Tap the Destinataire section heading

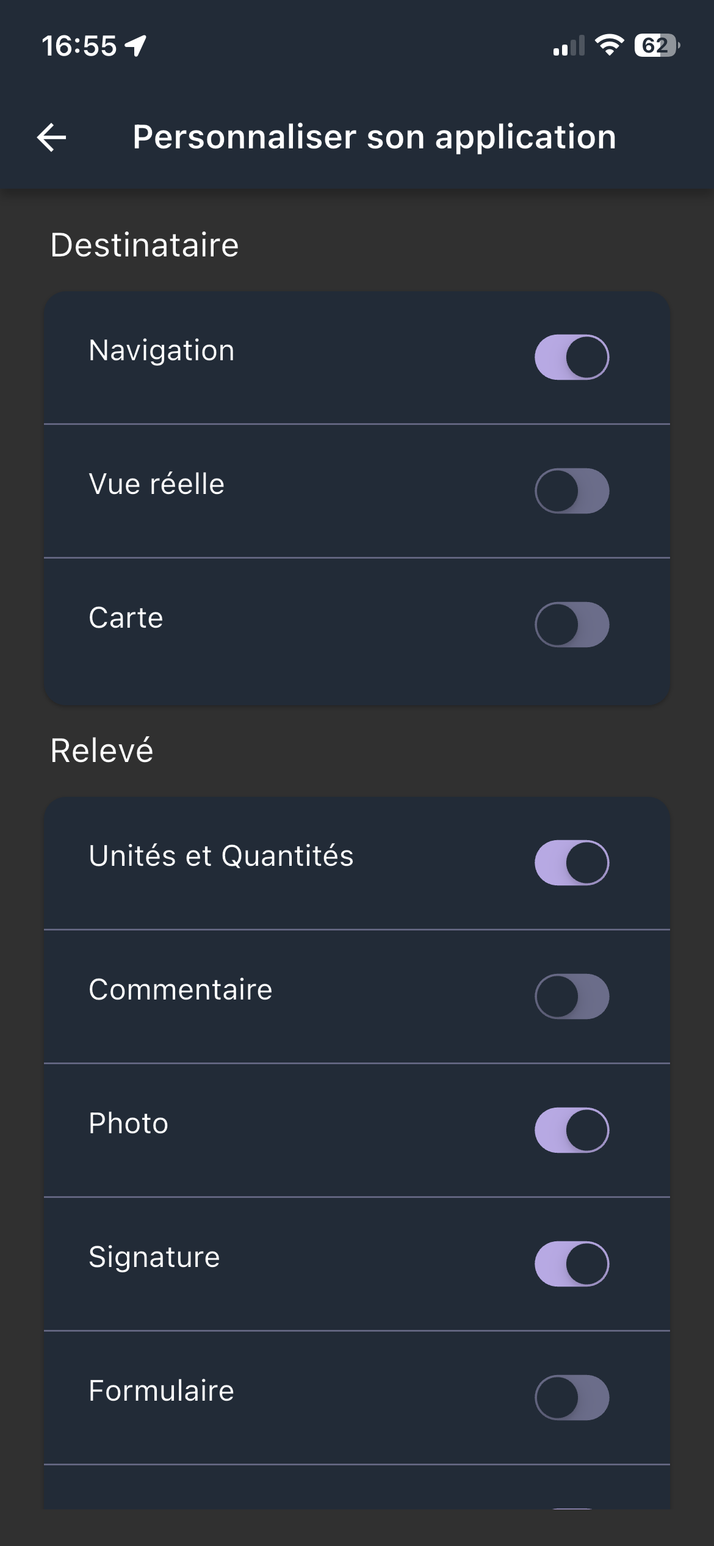click(145, 245)
